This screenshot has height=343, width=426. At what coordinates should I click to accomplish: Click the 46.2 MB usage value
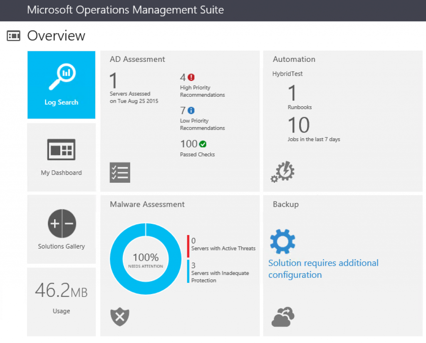(62, 290)
